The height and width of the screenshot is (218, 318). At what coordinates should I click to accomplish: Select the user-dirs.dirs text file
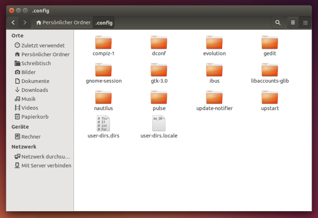point(104,123)
